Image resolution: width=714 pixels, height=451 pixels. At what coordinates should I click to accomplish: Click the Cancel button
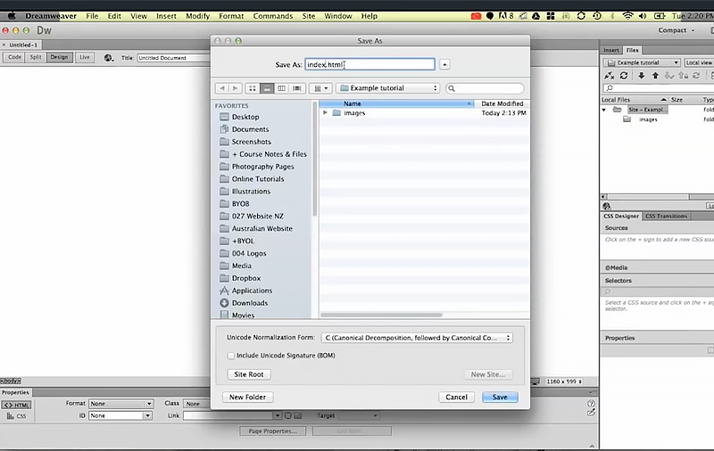(x=456, y=398)
